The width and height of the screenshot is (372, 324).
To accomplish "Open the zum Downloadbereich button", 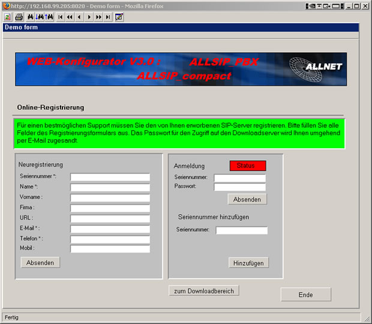I will (x=204, y=290).
